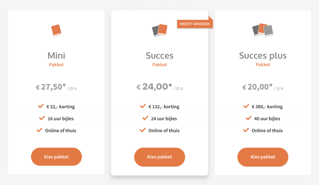This screenshot has width=319, height=185.
Task: Click the checkmark beside 24 uur bijles
Action: (x=145, y=118)
